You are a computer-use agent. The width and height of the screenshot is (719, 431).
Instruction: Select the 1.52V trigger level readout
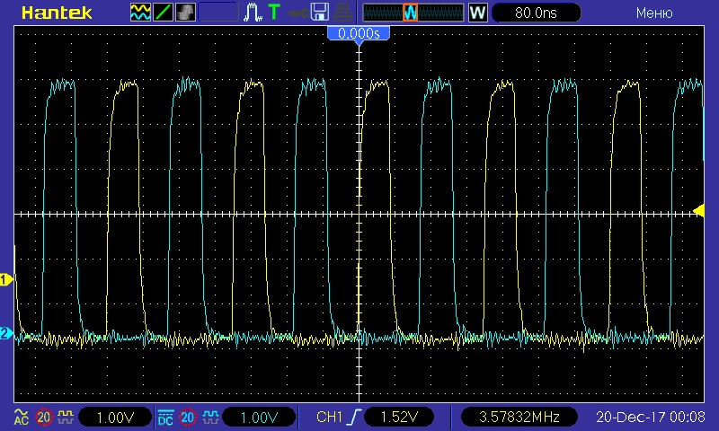399,417
